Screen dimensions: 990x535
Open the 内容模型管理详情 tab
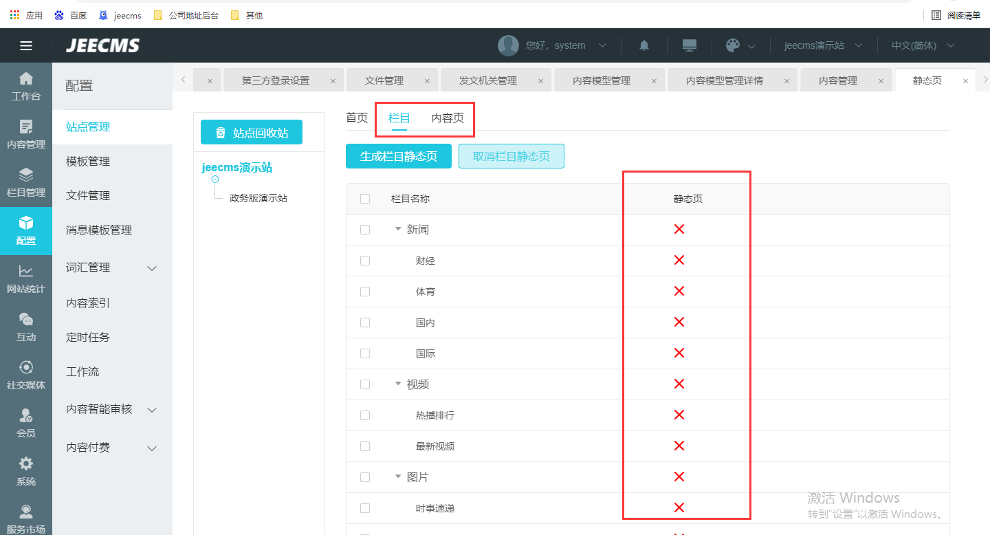point(725,80)
